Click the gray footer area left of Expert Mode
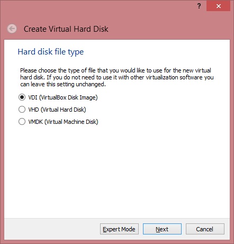 [x=52, y=229]
